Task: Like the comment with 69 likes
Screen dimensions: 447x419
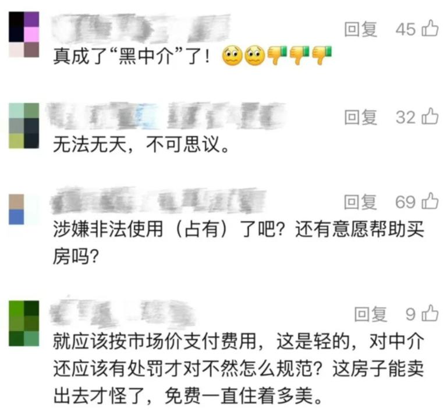Action: [430, 201]
